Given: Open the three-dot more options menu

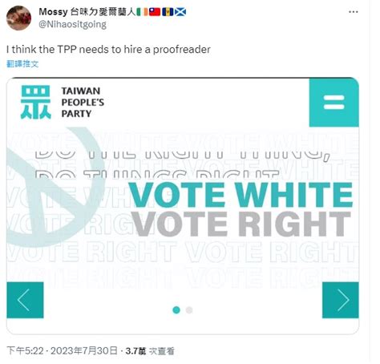Looking at the screenshot, I should coord(354,12).
